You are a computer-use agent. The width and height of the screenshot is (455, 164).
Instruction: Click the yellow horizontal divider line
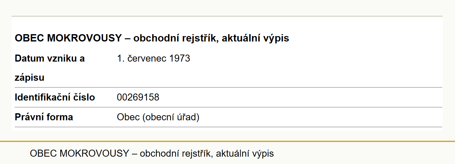click(x=227, y=141)
